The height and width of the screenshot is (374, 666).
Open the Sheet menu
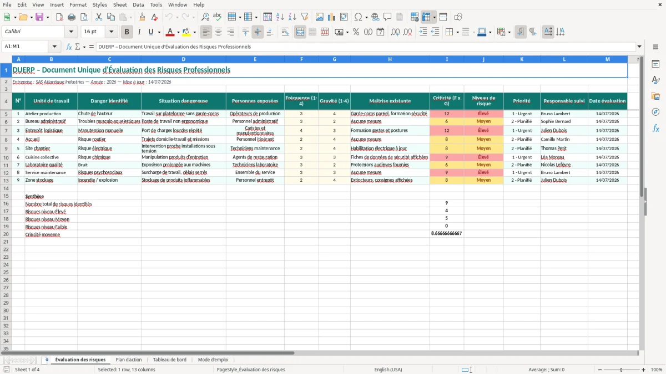[x=120, y=4]
